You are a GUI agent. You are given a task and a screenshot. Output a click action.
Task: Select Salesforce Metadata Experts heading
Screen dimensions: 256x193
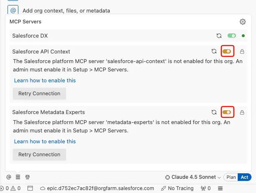coord(48,112)
